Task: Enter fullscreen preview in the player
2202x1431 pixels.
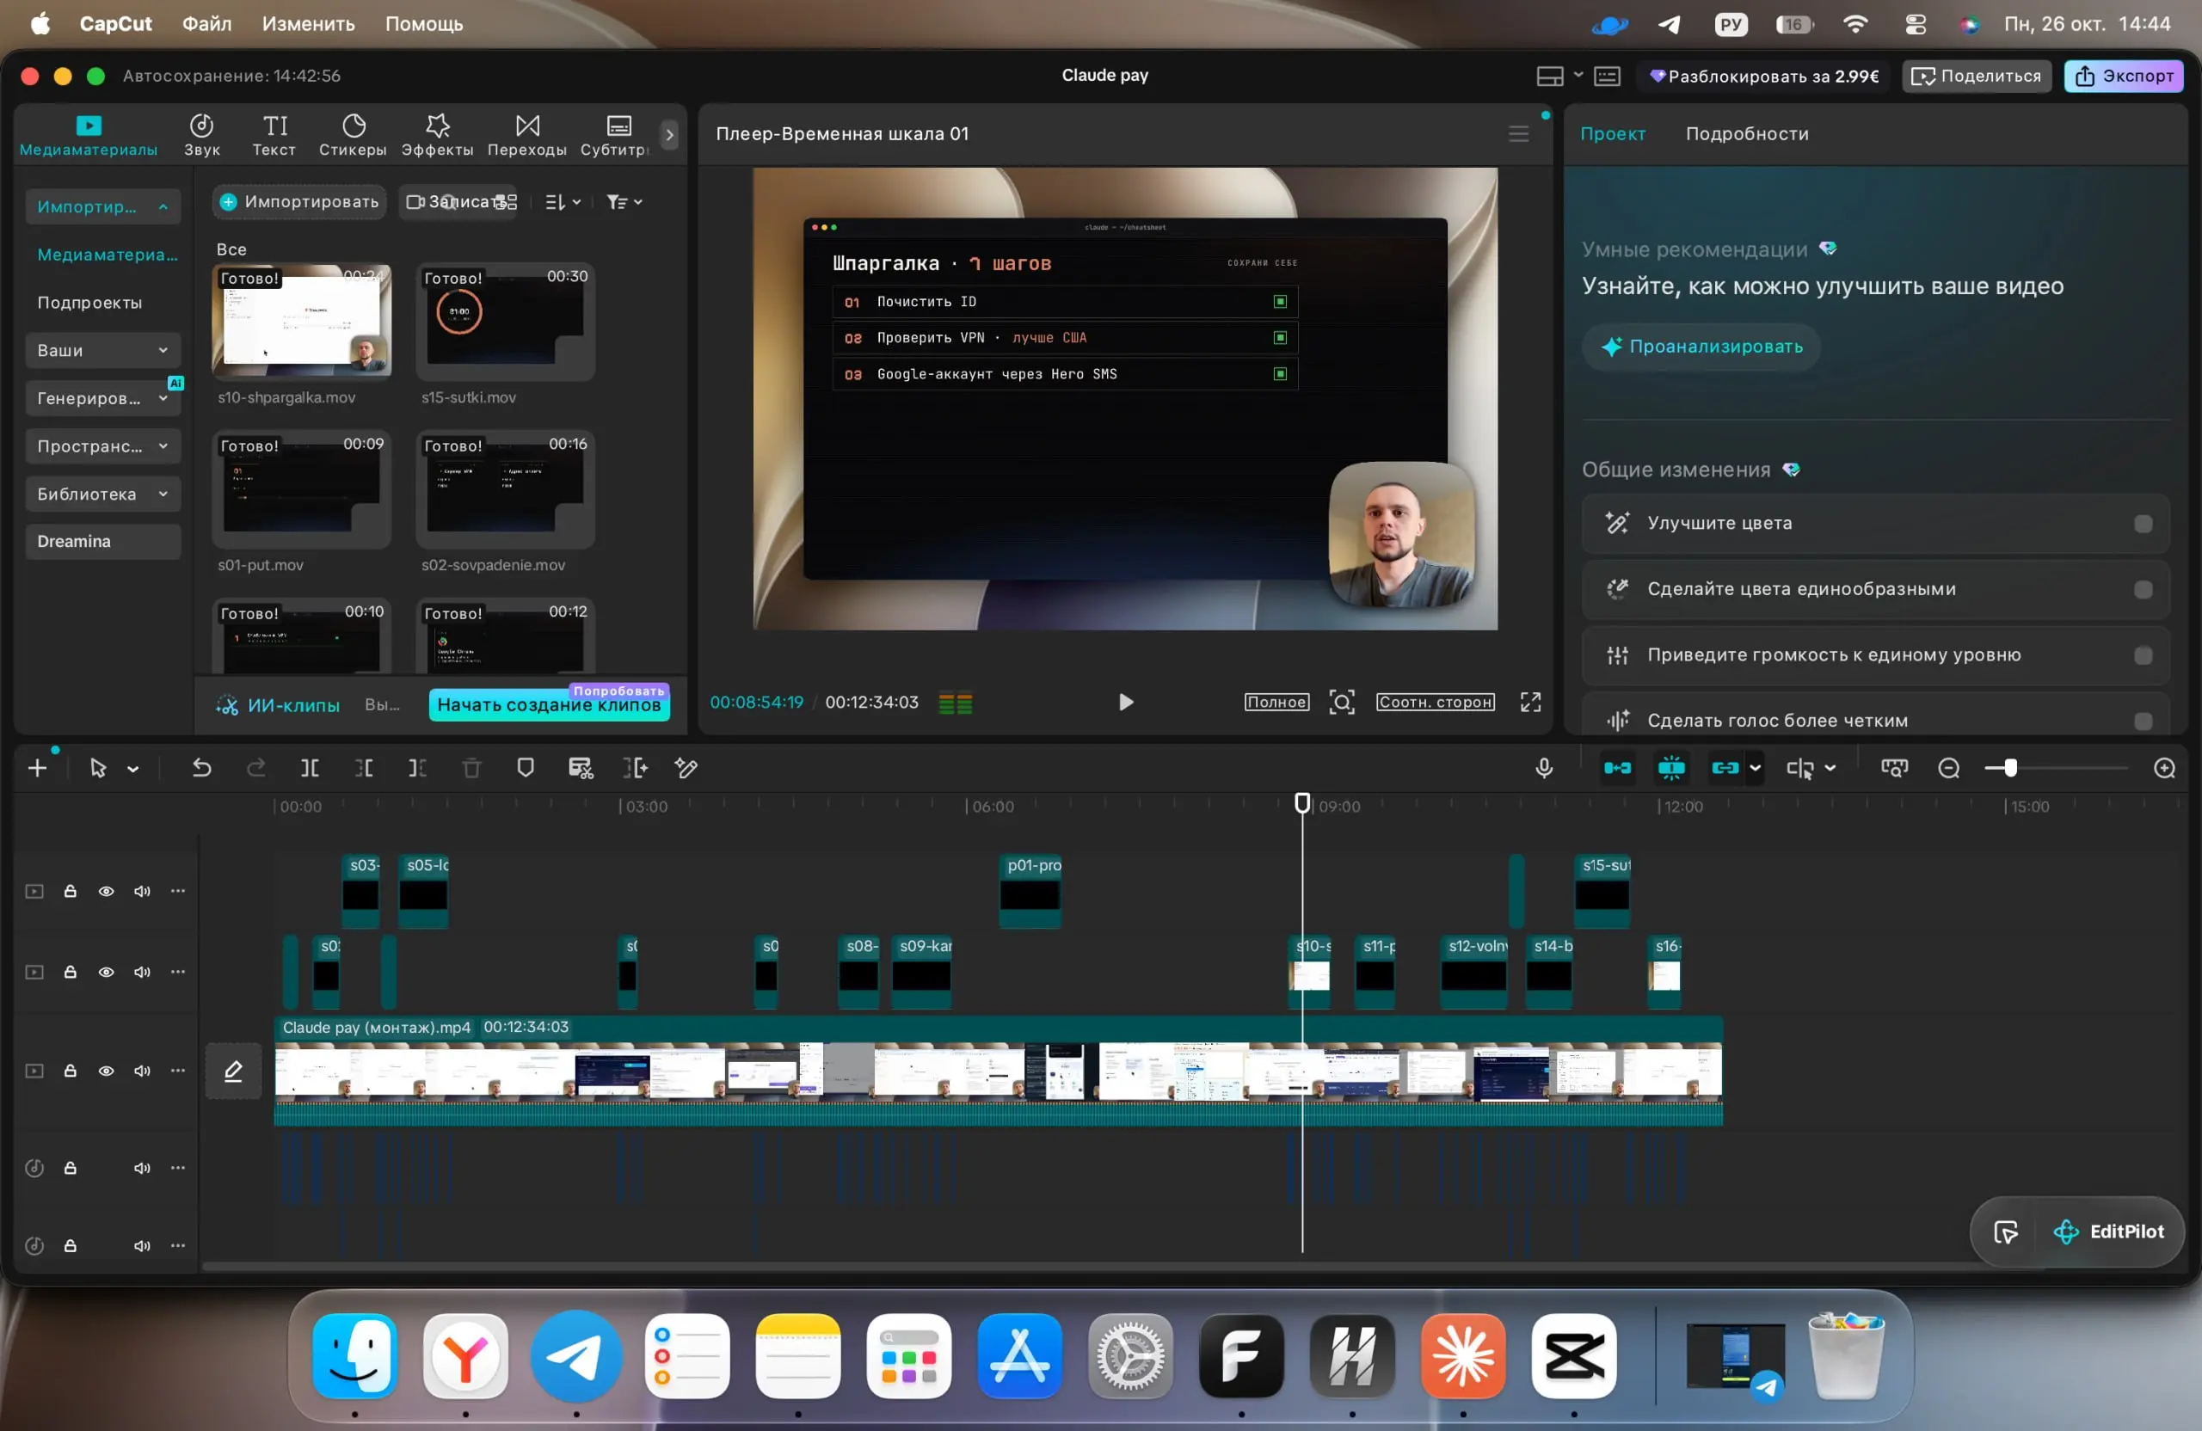Action: click(1530, 702)
